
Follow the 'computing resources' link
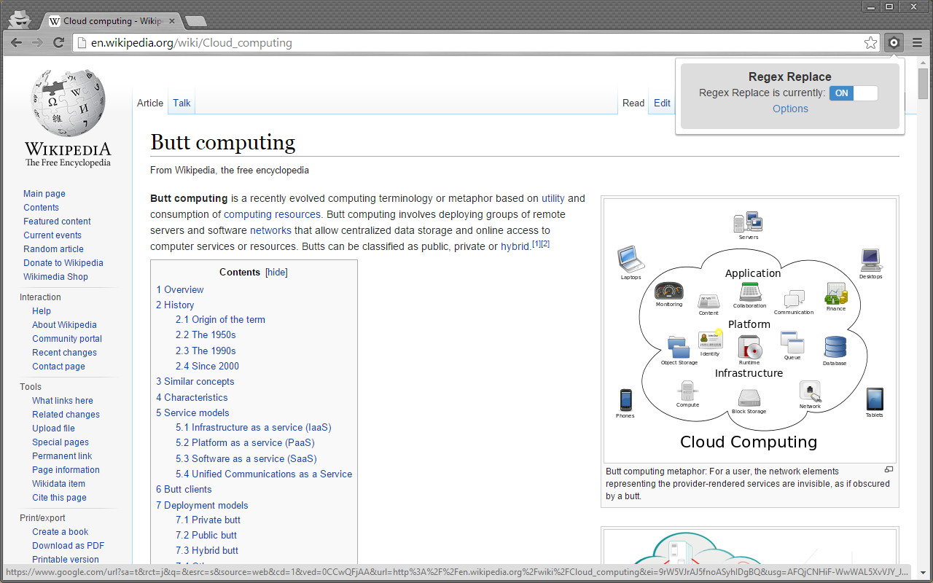(x=273, y=214)
